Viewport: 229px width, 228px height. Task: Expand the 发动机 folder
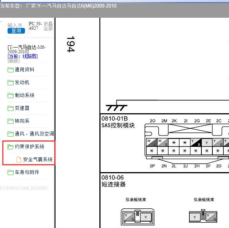coord(22,83)
